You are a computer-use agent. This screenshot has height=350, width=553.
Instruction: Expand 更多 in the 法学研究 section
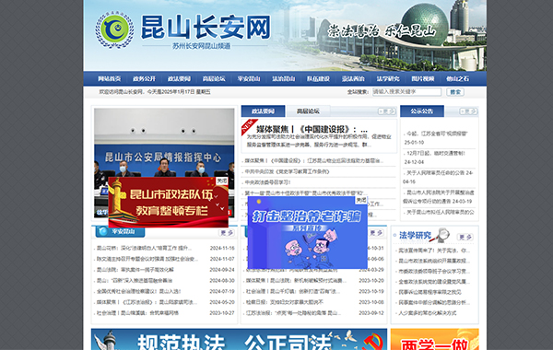click(x=465, y=238)
